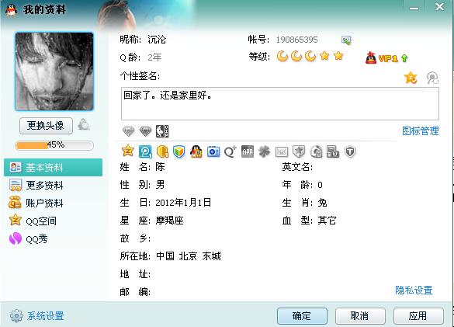Click the QQ Zone star icon above the signature box
This screenshot has width=454, height=327.
[411, 78]
